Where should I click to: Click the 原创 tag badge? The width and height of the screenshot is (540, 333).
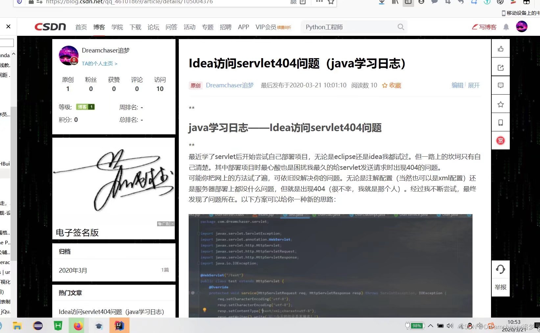[195, 86]
